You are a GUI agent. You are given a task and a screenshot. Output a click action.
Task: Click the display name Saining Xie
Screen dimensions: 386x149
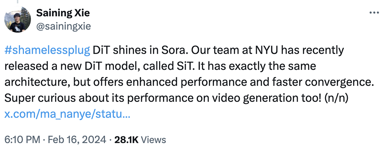pyautogui.click(x=63, y=13)
